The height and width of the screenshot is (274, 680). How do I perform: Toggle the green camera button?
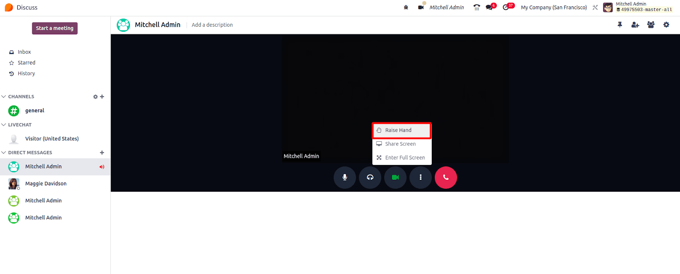coord(395,177)
